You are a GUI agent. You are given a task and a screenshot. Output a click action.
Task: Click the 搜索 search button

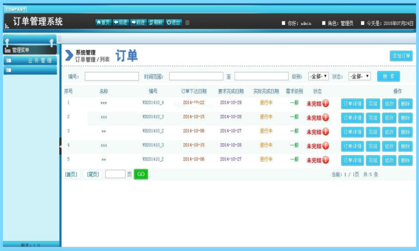coord(388,76)
